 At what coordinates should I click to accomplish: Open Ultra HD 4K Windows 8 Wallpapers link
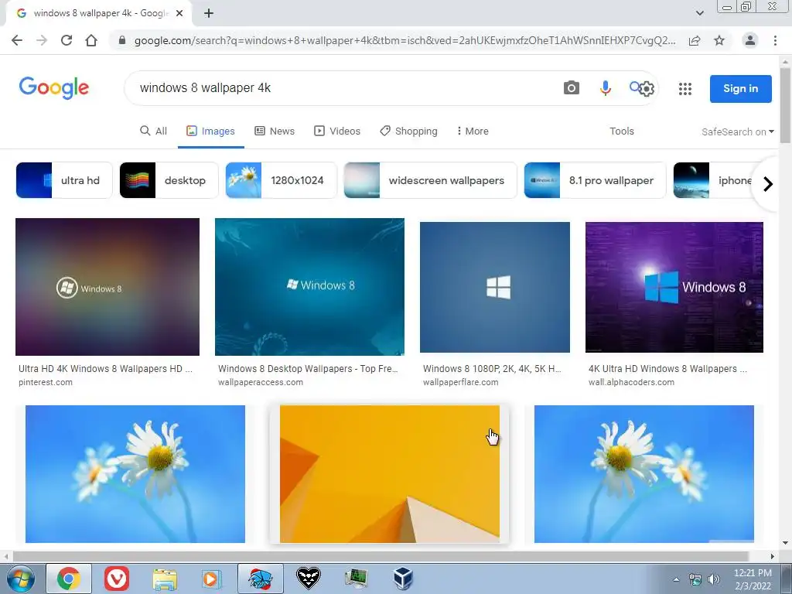(105, 369)
